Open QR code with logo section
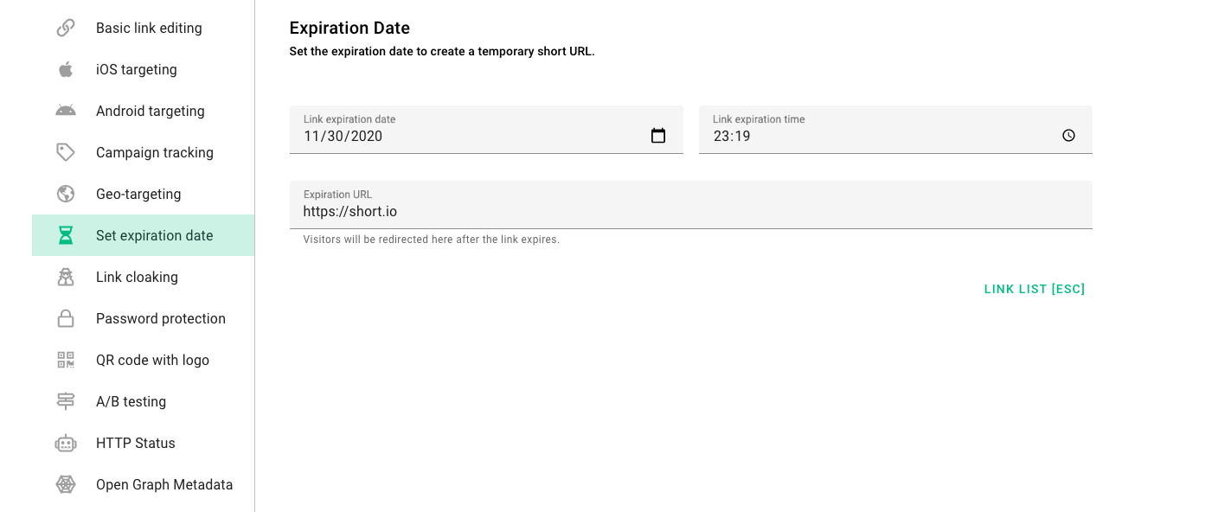This screenshot has width=1218, height=518. 152,360
